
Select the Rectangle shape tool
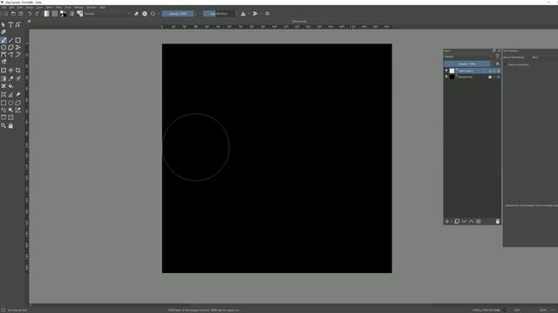pyautogui.click(x=17, y=40)
